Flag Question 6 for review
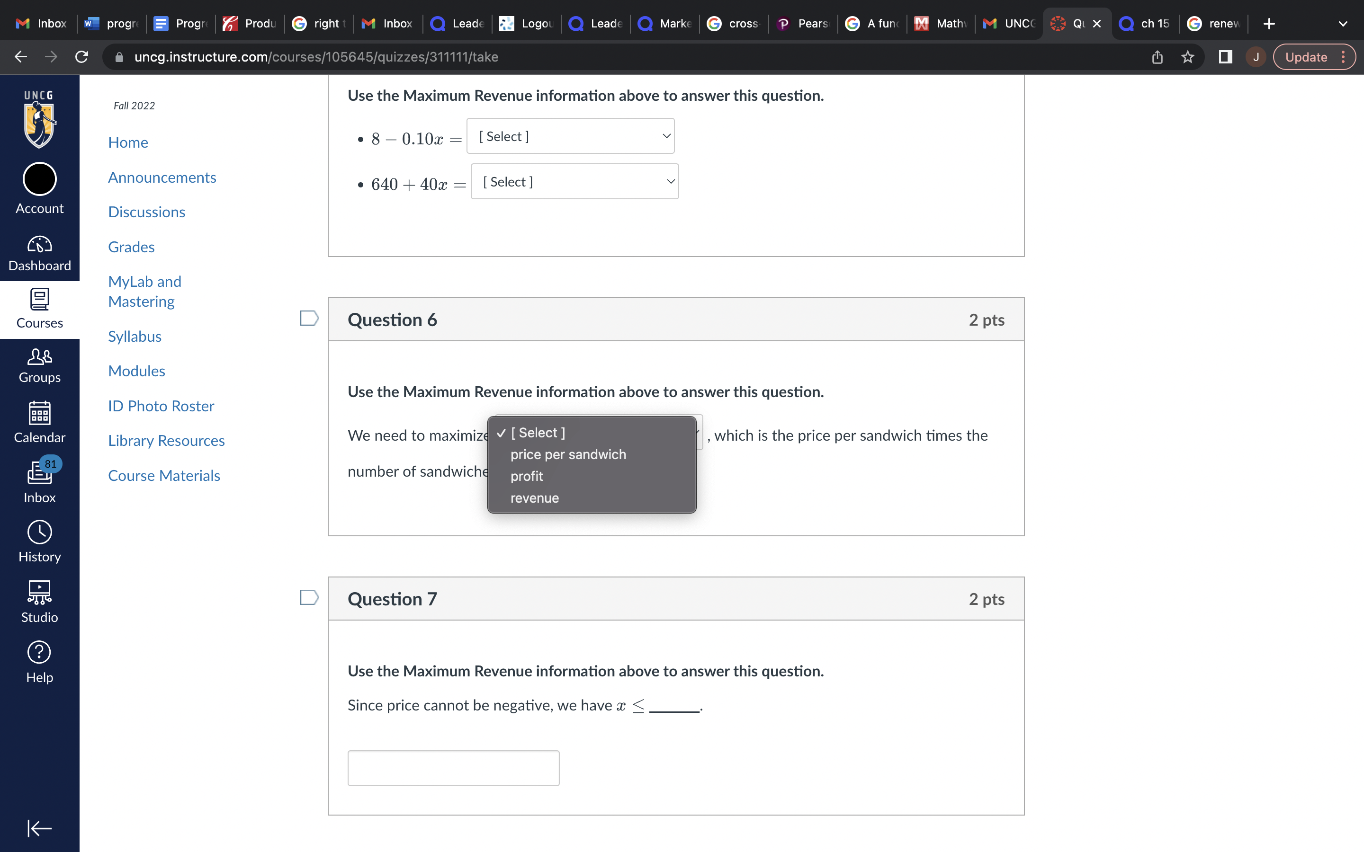The width and height of the screenshot is (1364, 852). coord(309,319)
